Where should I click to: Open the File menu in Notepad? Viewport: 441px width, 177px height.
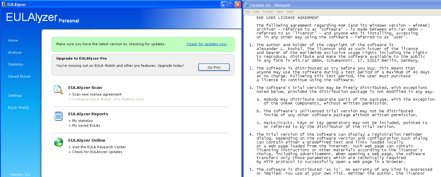tap(247, 12)
